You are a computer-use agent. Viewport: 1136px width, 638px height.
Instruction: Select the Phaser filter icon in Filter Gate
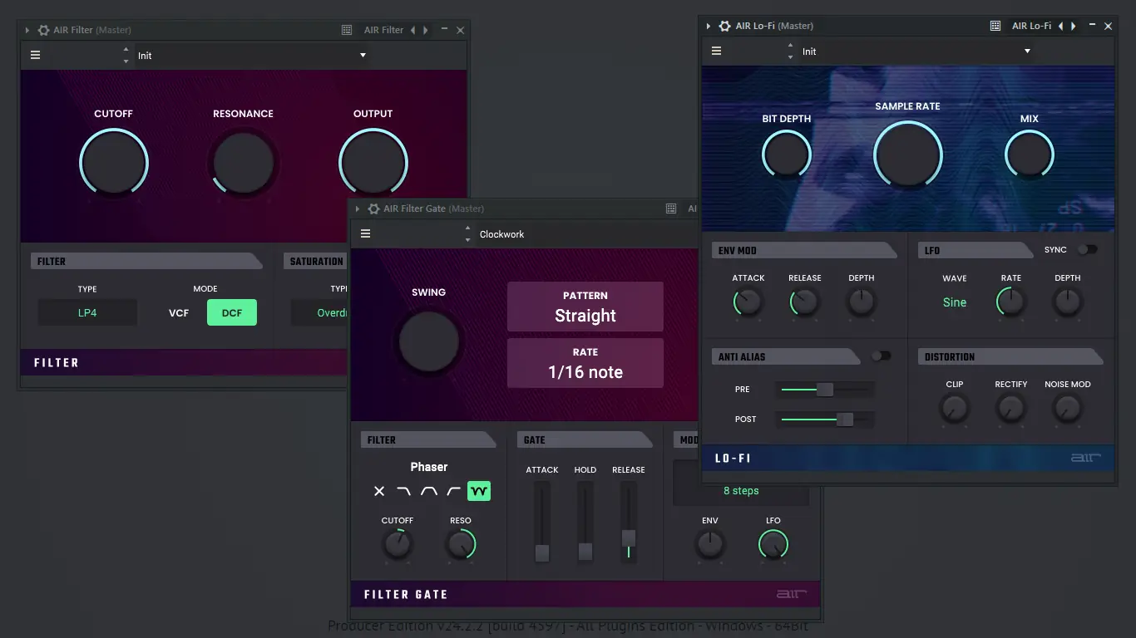[x=479, y=491]
